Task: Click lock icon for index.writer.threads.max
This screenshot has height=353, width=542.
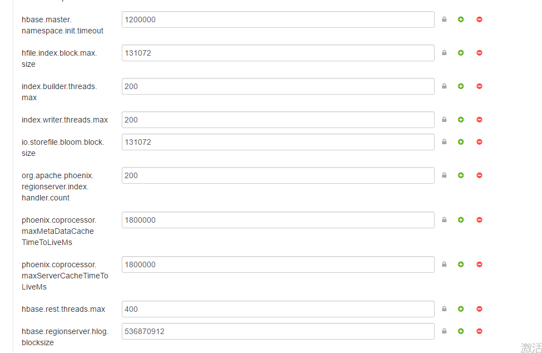Action: (x=444, y=120)
